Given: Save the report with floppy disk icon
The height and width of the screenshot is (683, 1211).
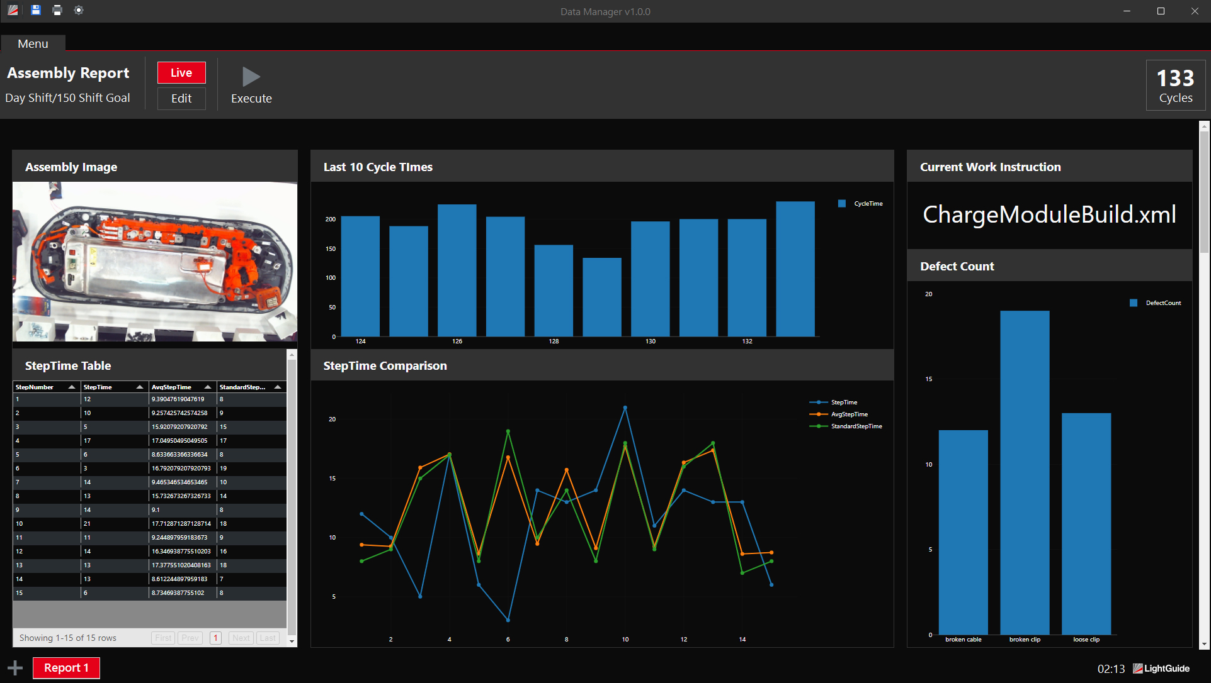Looking at the screenshot, I should tap(36, 10).
